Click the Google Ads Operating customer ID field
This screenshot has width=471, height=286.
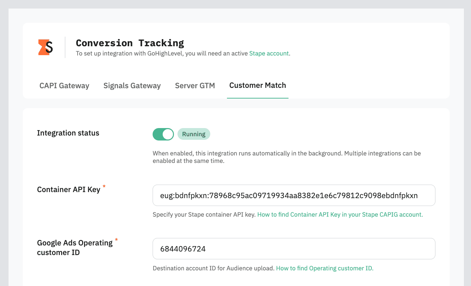click(294, 249)
